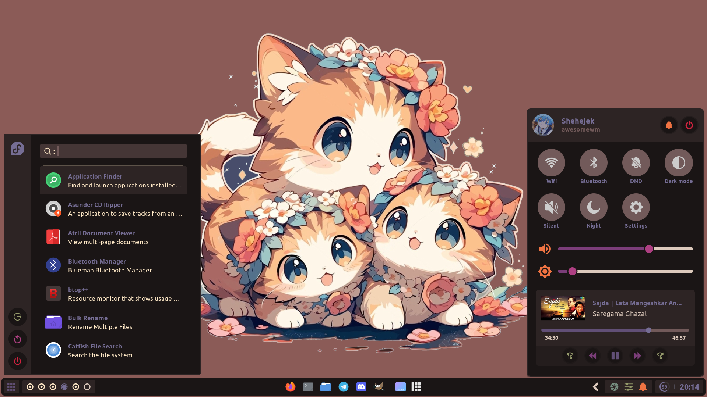This screenshot has height=397, width=707.
Task: Open the Settings button in the control panel
Action: [x=636, y=207]
